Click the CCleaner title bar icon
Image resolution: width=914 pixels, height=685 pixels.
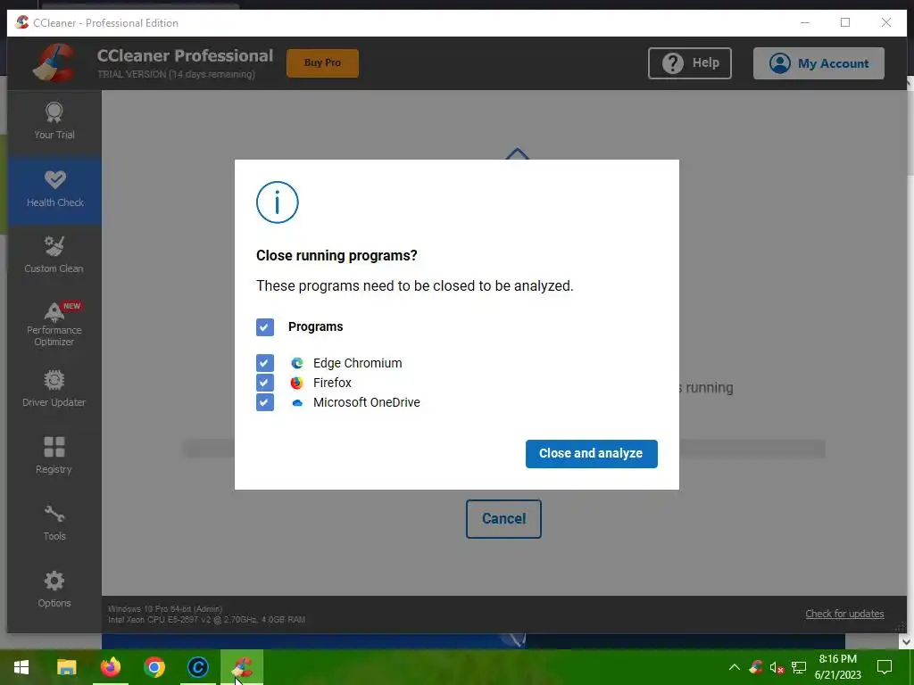pyautogui.click(x=22, y=22)
